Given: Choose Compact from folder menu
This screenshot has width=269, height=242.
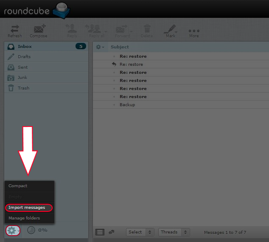Looking at the screenshot, I should (x=30, y=186).
